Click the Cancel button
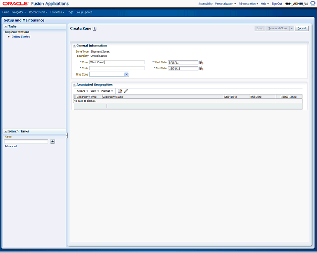Viewport: 317px width, 253px height. [x=302, y=29]
